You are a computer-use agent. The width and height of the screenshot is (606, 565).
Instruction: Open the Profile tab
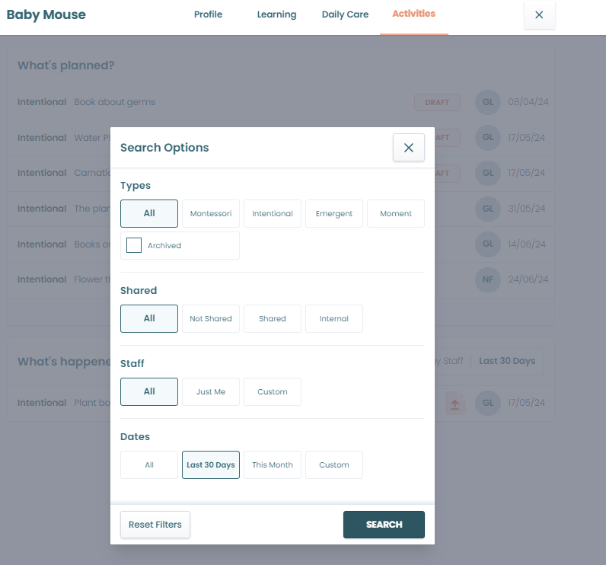pyautogui.click(x=208, y=14)
